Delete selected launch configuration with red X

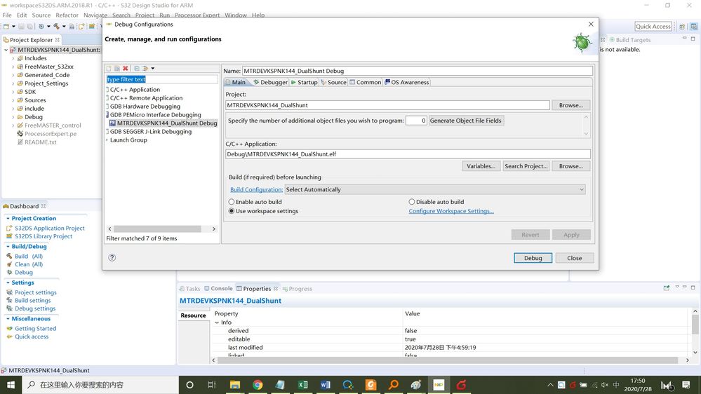(x=126, y=68)
